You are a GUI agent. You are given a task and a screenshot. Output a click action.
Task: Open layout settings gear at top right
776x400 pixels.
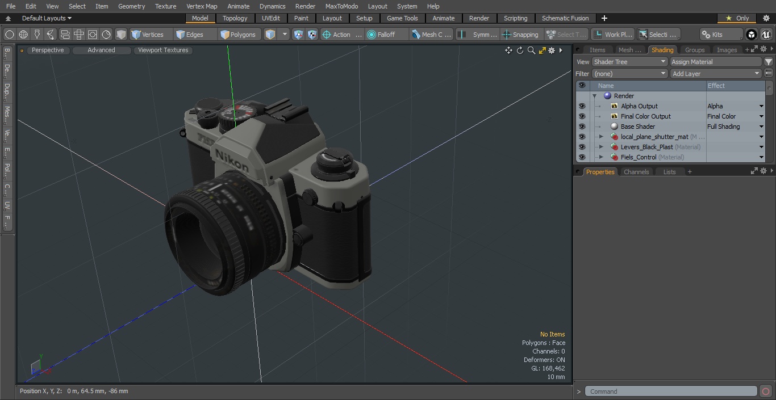click(766, 18)
